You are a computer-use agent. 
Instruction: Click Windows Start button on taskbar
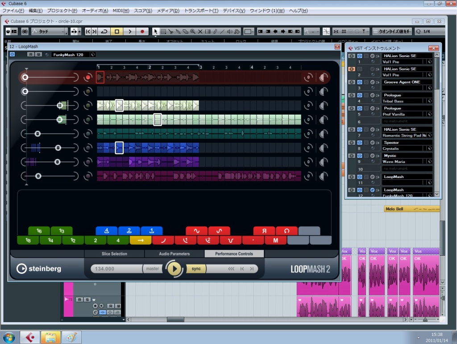coord(9,338)
